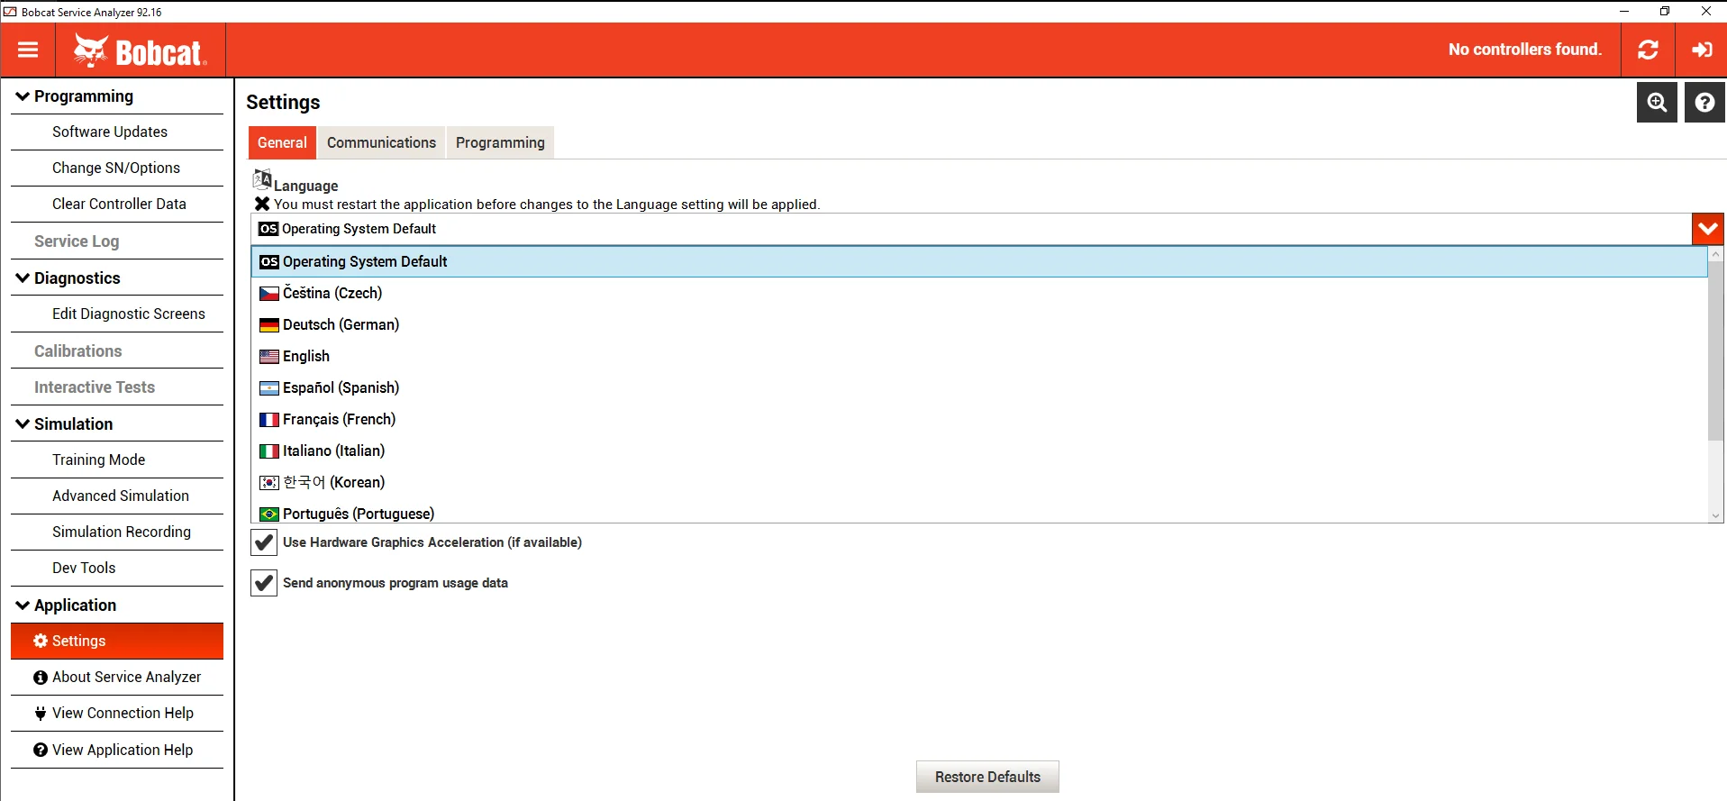Switch to the General tab

tap(282, 142)
